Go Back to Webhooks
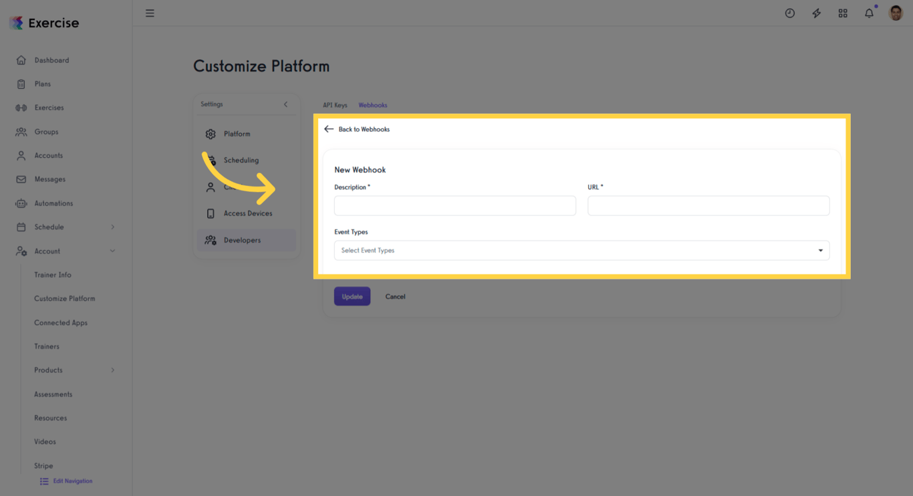Screen dimensions: 913x496 pos(357,129)
